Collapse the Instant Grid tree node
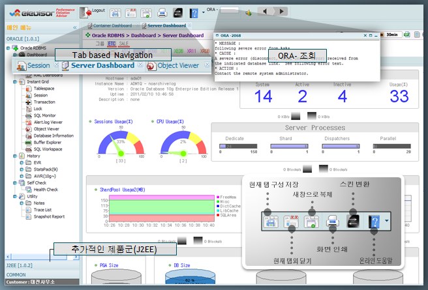The height and width of the screenshot is (290, 428). tap(15, 81)
